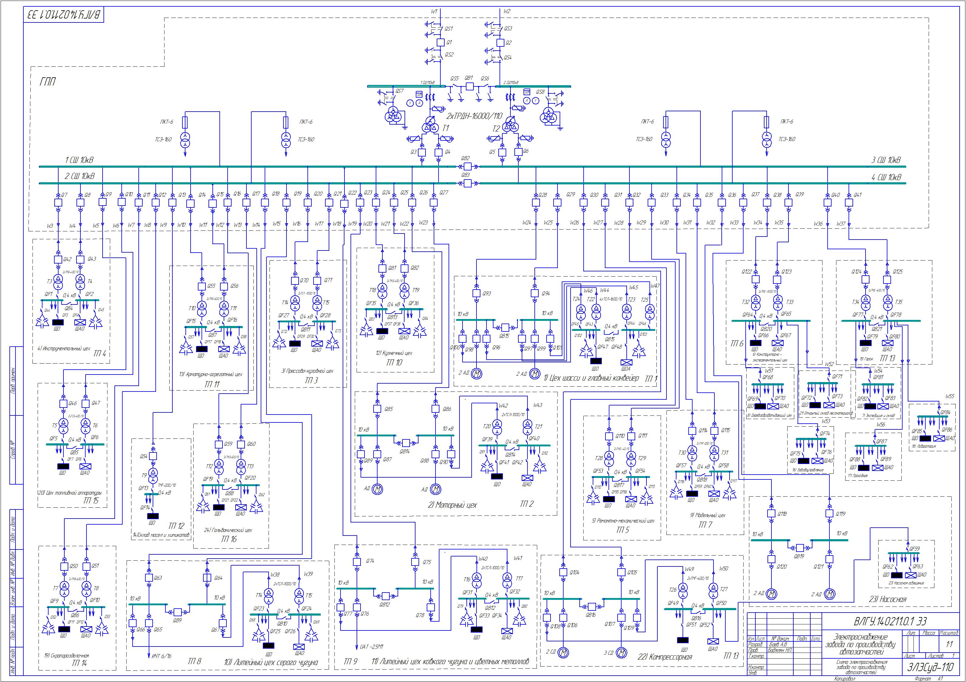This screenshot has height=682, width=966.
Task: Select the QB9 breaker in ТП 8
Action: tap(178, 612)
